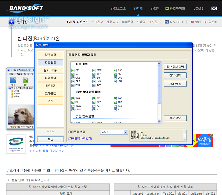Open the 아이콘팩 선택 default dropdown
The width and height of the screenshot is (222, 195).
pyautogui.click(x=114, y=132)
